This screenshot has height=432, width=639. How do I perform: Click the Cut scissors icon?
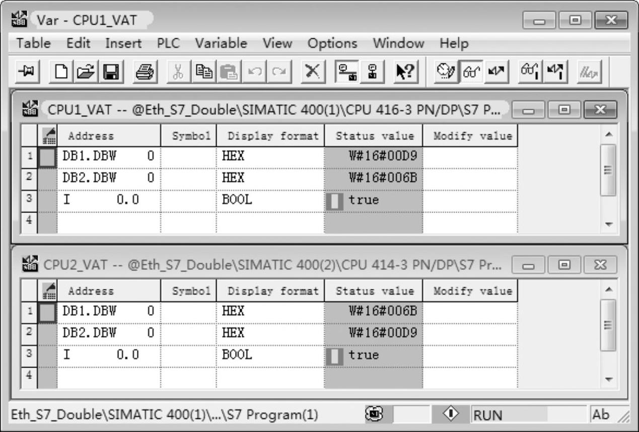pyautogui.click(x=178, y=71)
